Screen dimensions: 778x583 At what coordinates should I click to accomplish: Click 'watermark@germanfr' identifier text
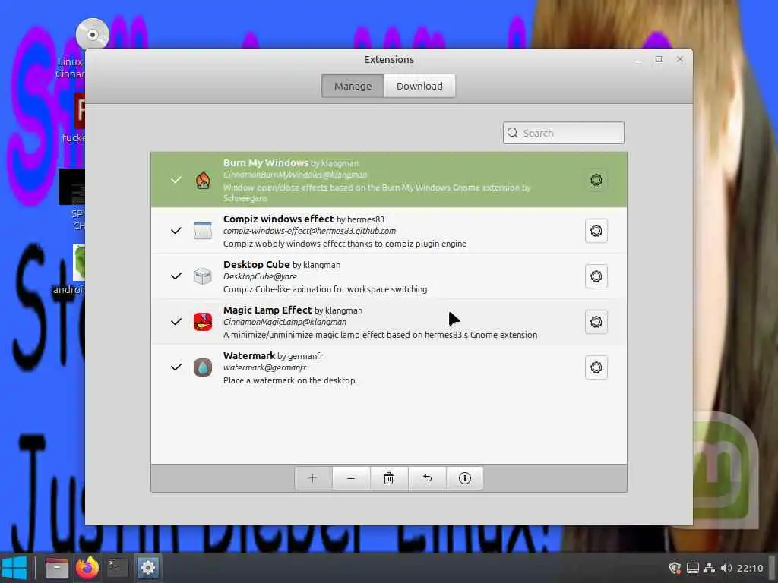click(x=264, y=367)
